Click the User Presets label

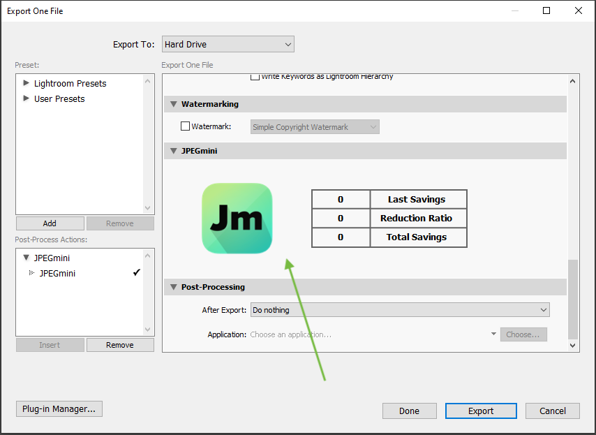coord(60,99)
